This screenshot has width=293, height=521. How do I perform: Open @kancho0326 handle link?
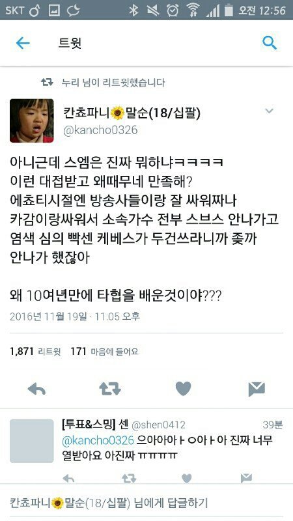pos(100,130)
